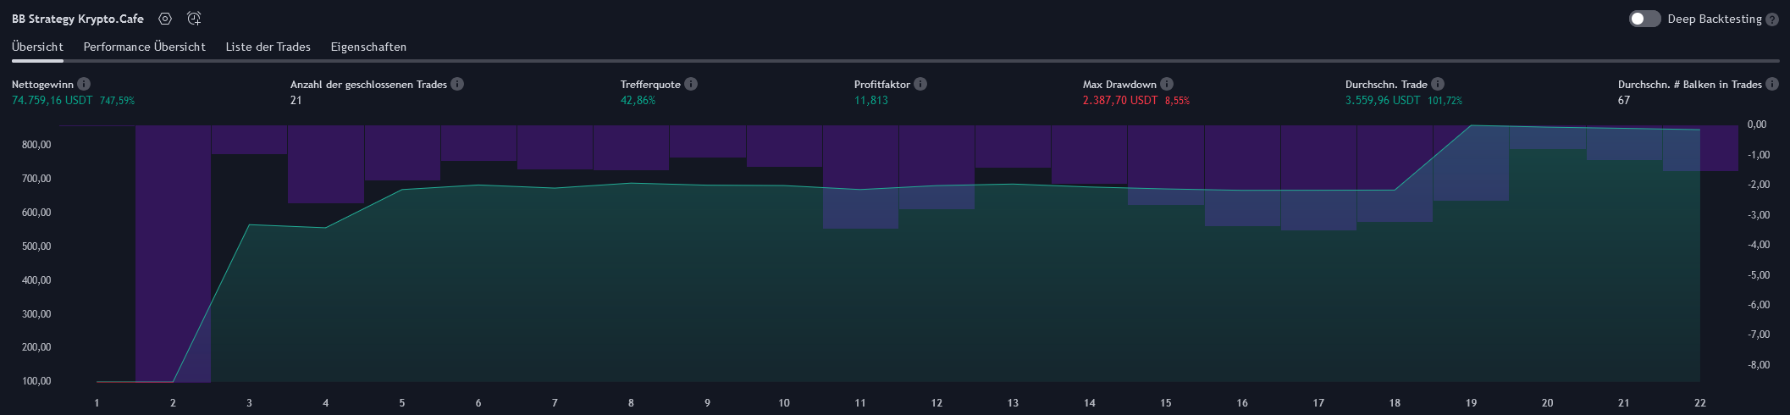Click trade number 19 on chart axis
Screen dimensions: 1790x415
[x=1471, y=403]
